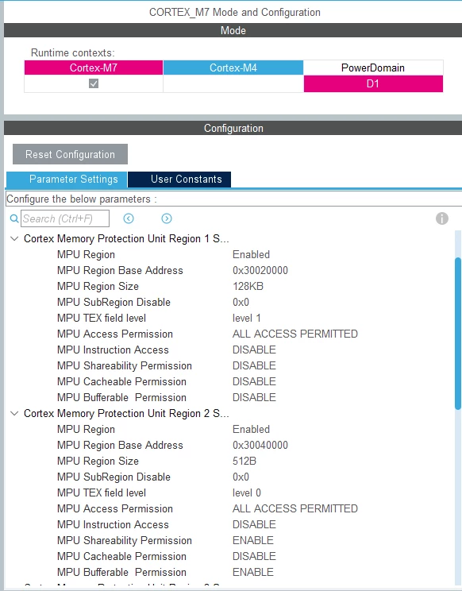
Task: Open Region 1 Instruction Access DISABLE value
Action: pos(254,350)
